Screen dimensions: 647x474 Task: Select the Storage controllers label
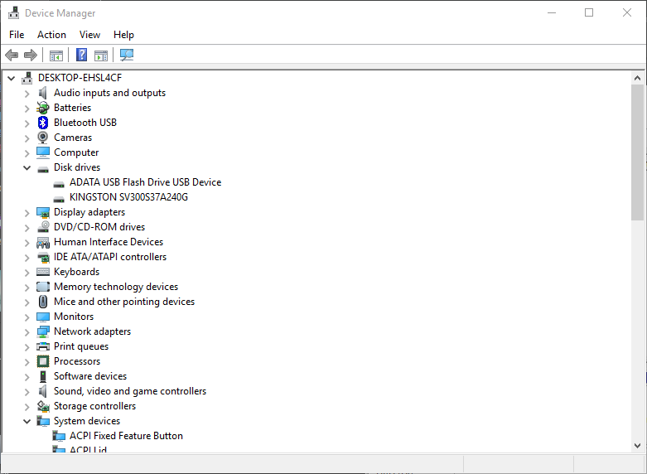[95, 406]
